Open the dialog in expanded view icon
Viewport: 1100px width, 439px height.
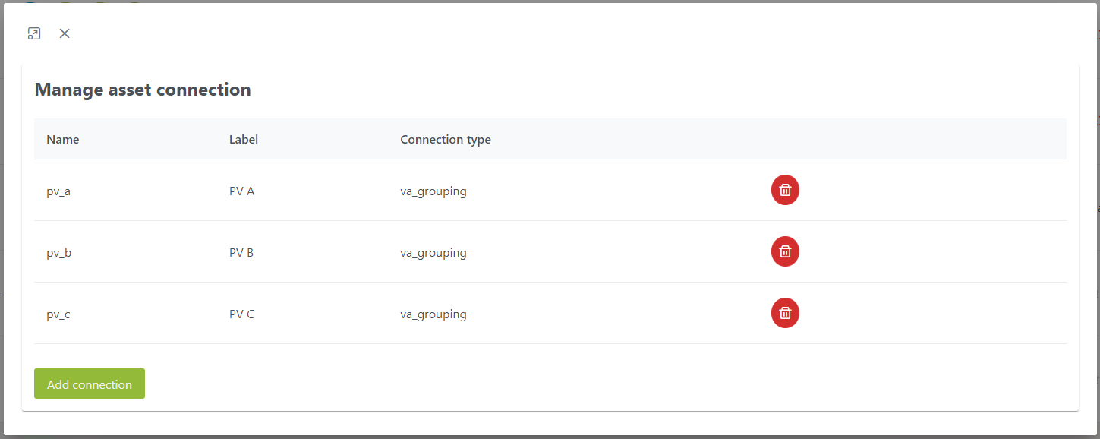pos(34,33)
